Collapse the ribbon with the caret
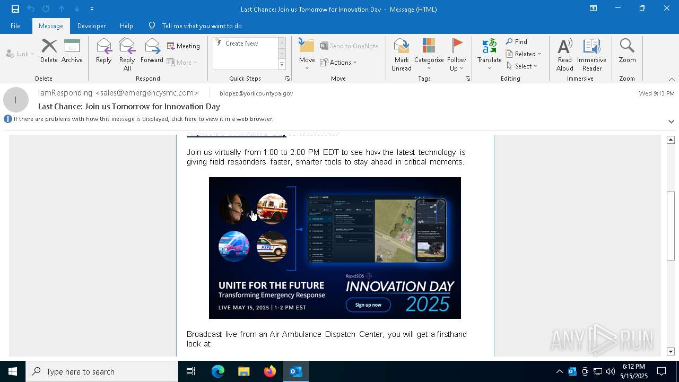 pyautogui.click(x=672, y=79)
